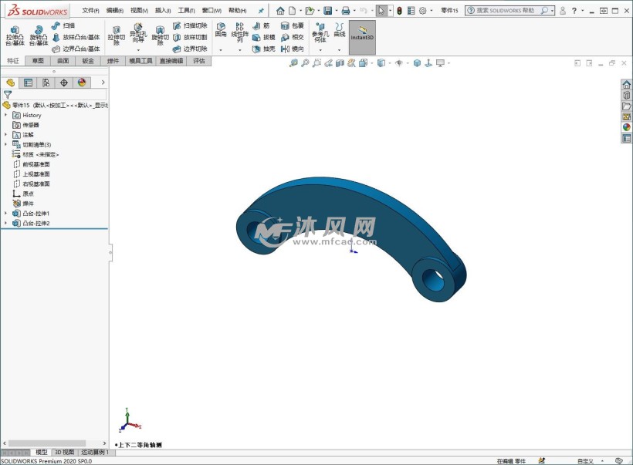Expand the panel tabs overflow chevron
Viewport: 633px width, 465px height.
pos(103,83)
